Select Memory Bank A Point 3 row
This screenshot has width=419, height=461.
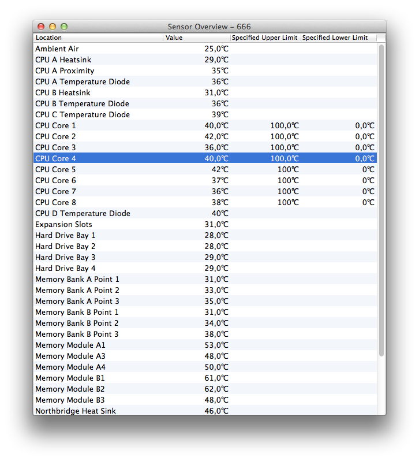[x=205, y=301]
